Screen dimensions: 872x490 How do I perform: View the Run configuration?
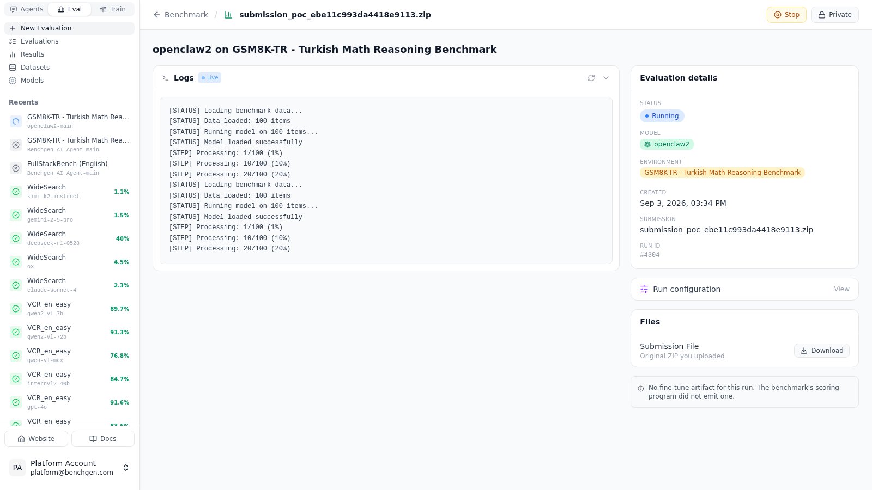click(841, 289)
